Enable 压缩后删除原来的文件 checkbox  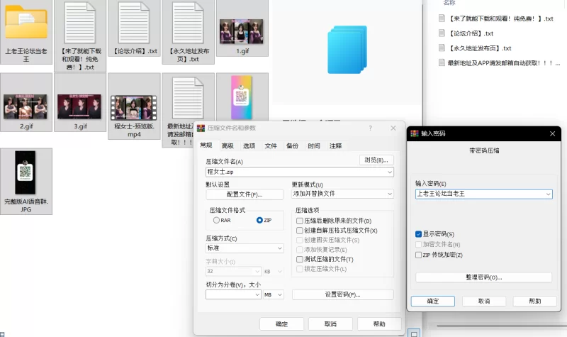[x=300, y=221]
